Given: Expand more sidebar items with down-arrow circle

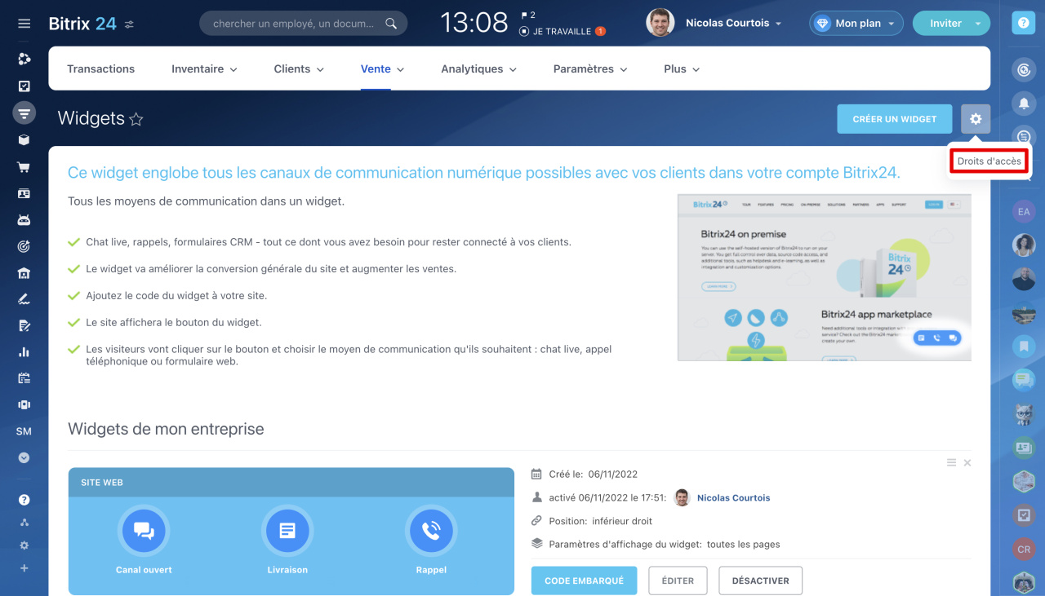Looking at the screenshot, I should (24, 458).
